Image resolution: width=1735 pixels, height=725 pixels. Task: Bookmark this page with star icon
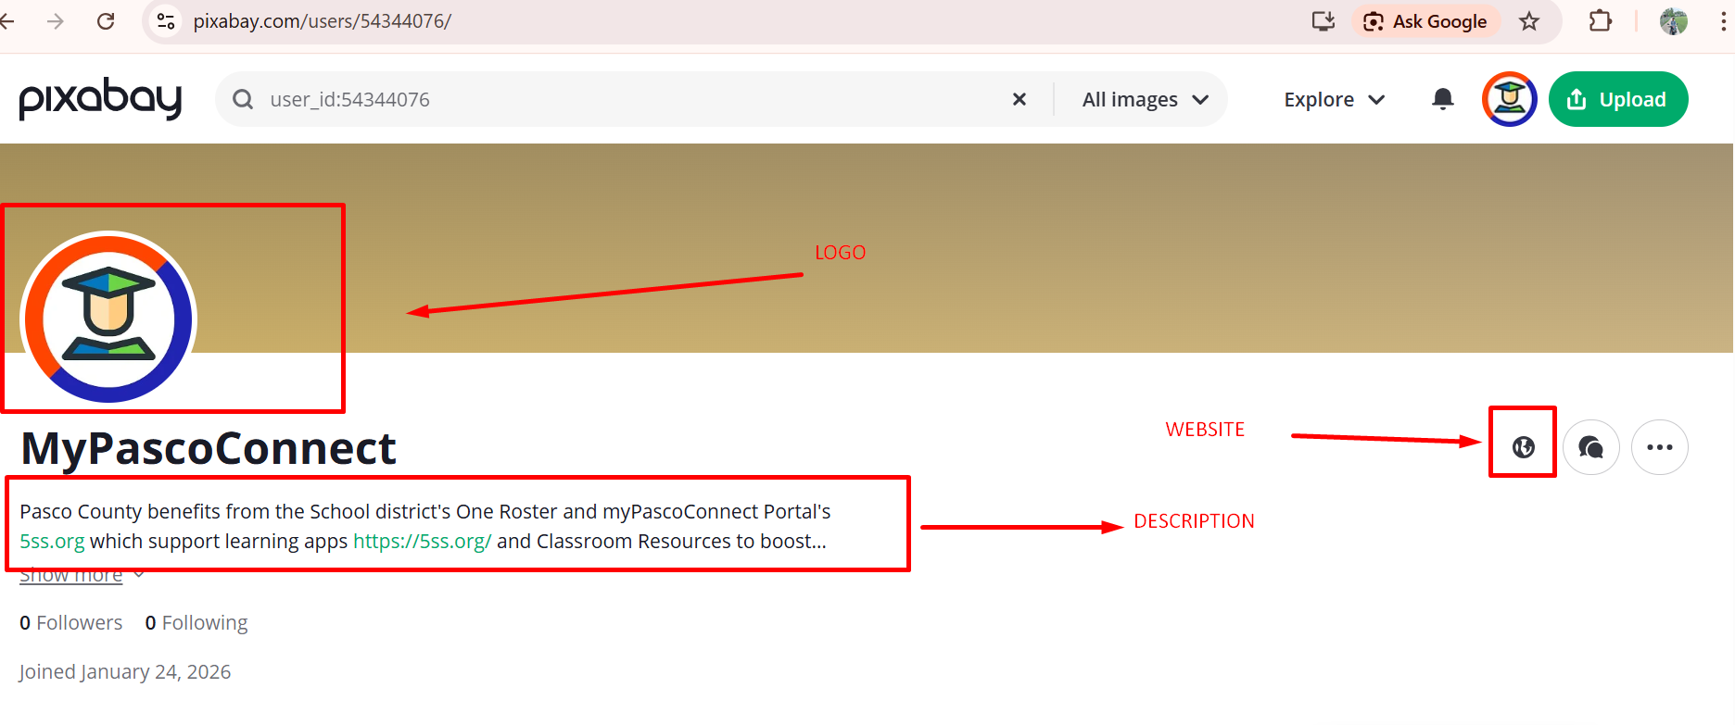1529,21
